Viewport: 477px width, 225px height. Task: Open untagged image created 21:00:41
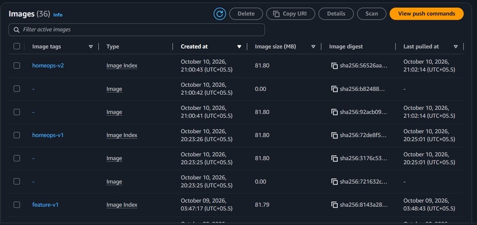(33, 112)
